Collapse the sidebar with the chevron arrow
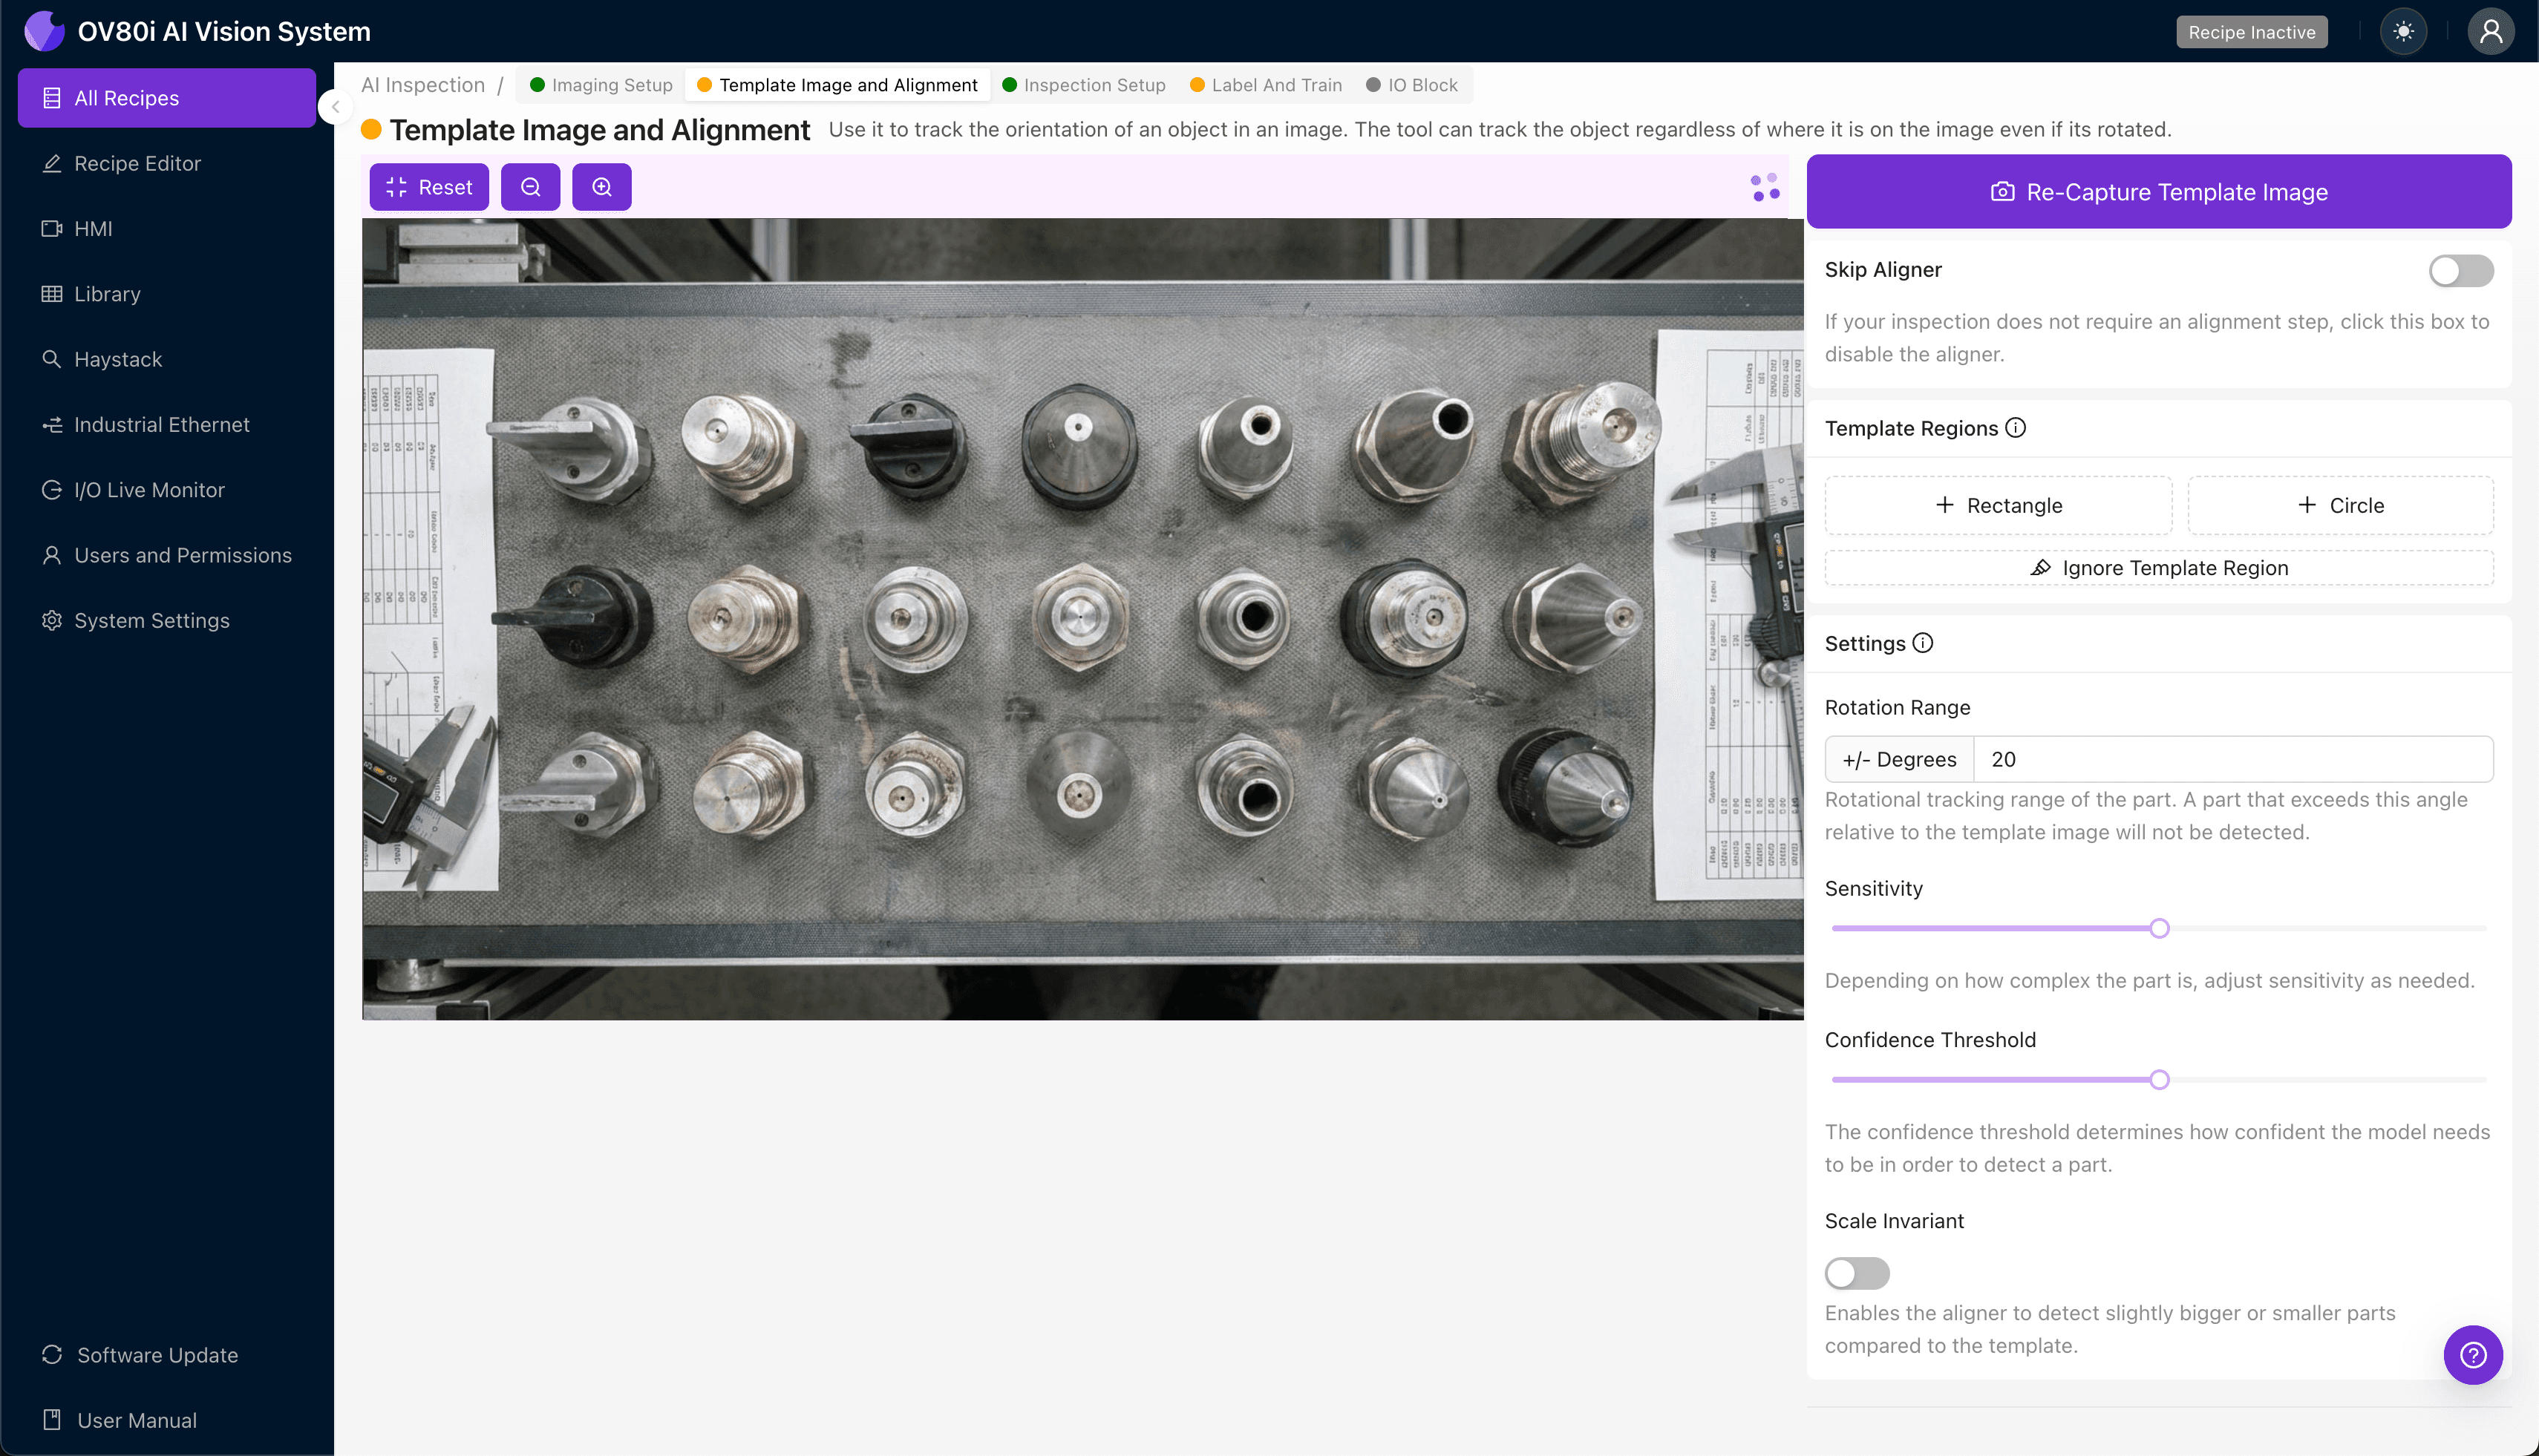This screenshot has width=2539, height=1456. (x=335, y=107)
